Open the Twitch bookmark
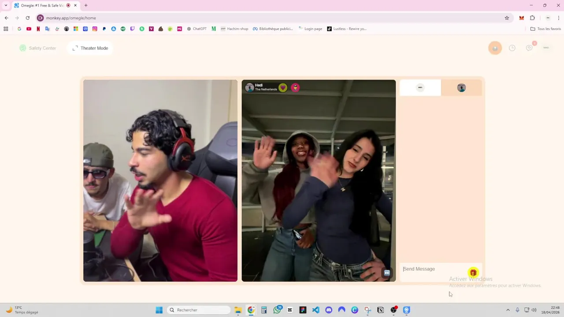564x317 pixels. coord(133,29)
